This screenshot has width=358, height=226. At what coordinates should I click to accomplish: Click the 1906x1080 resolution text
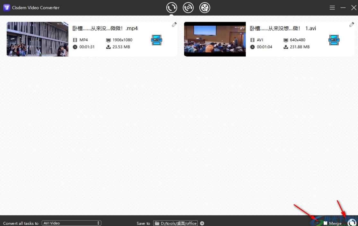122,40
